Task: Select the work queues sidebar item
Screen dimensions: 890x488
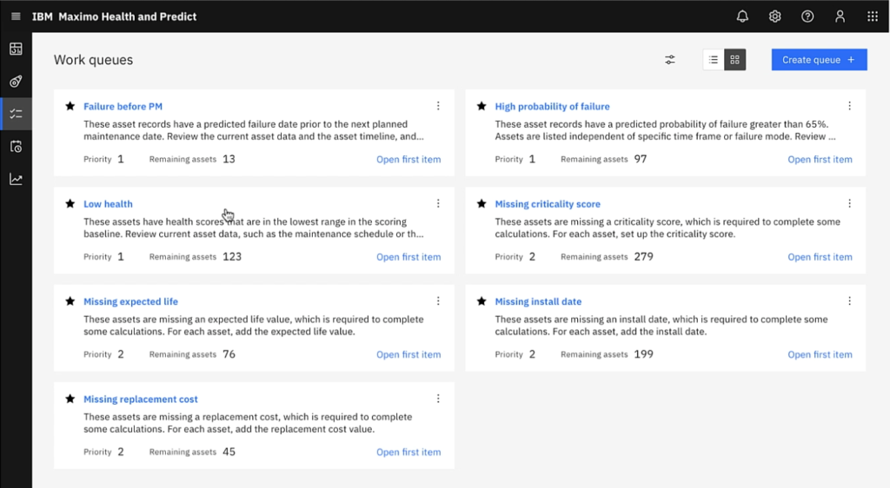Action: click(x=16, y=114)
